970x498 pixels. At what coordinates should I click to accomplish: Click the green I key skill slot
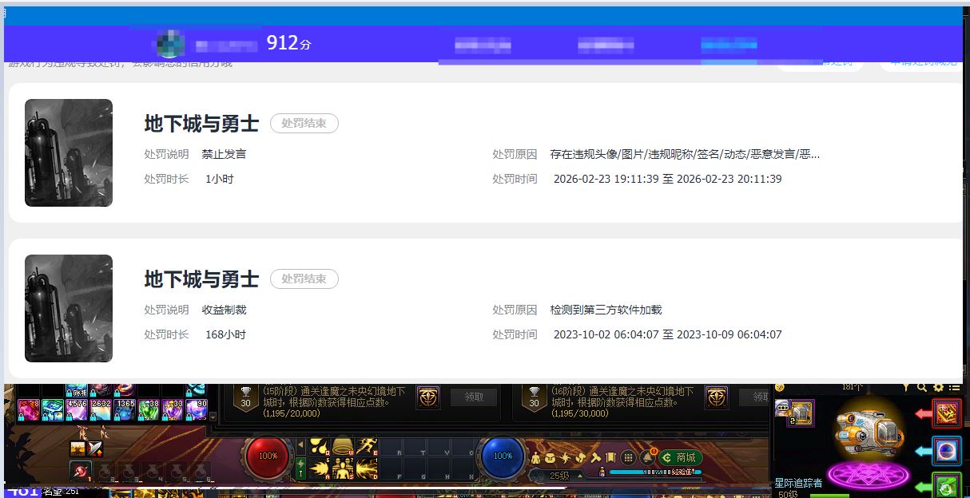click(x=300, y=468)
